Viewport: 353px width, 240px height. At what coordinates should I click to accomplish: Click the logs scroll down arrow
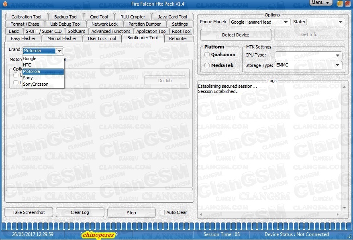coord(345,208)
